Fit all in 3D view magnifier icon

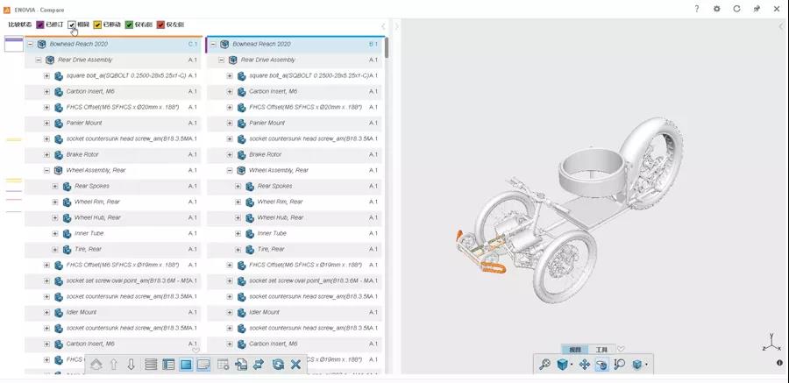[544, 364]
